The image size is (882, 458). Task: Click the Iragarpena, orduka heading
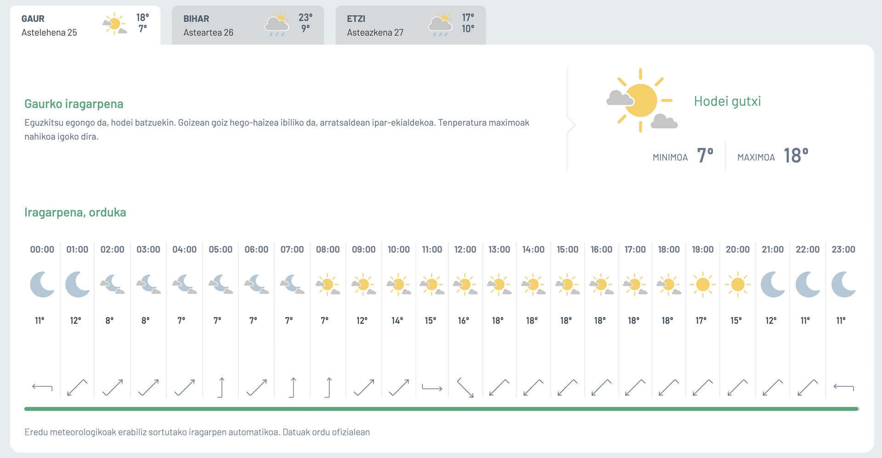coord(75,212)
